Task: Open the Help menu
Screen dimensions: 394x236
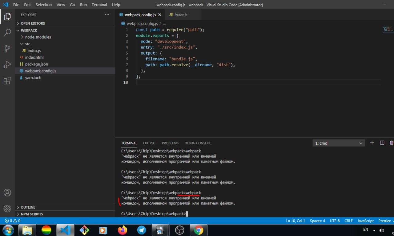Action: coord(116,5)
